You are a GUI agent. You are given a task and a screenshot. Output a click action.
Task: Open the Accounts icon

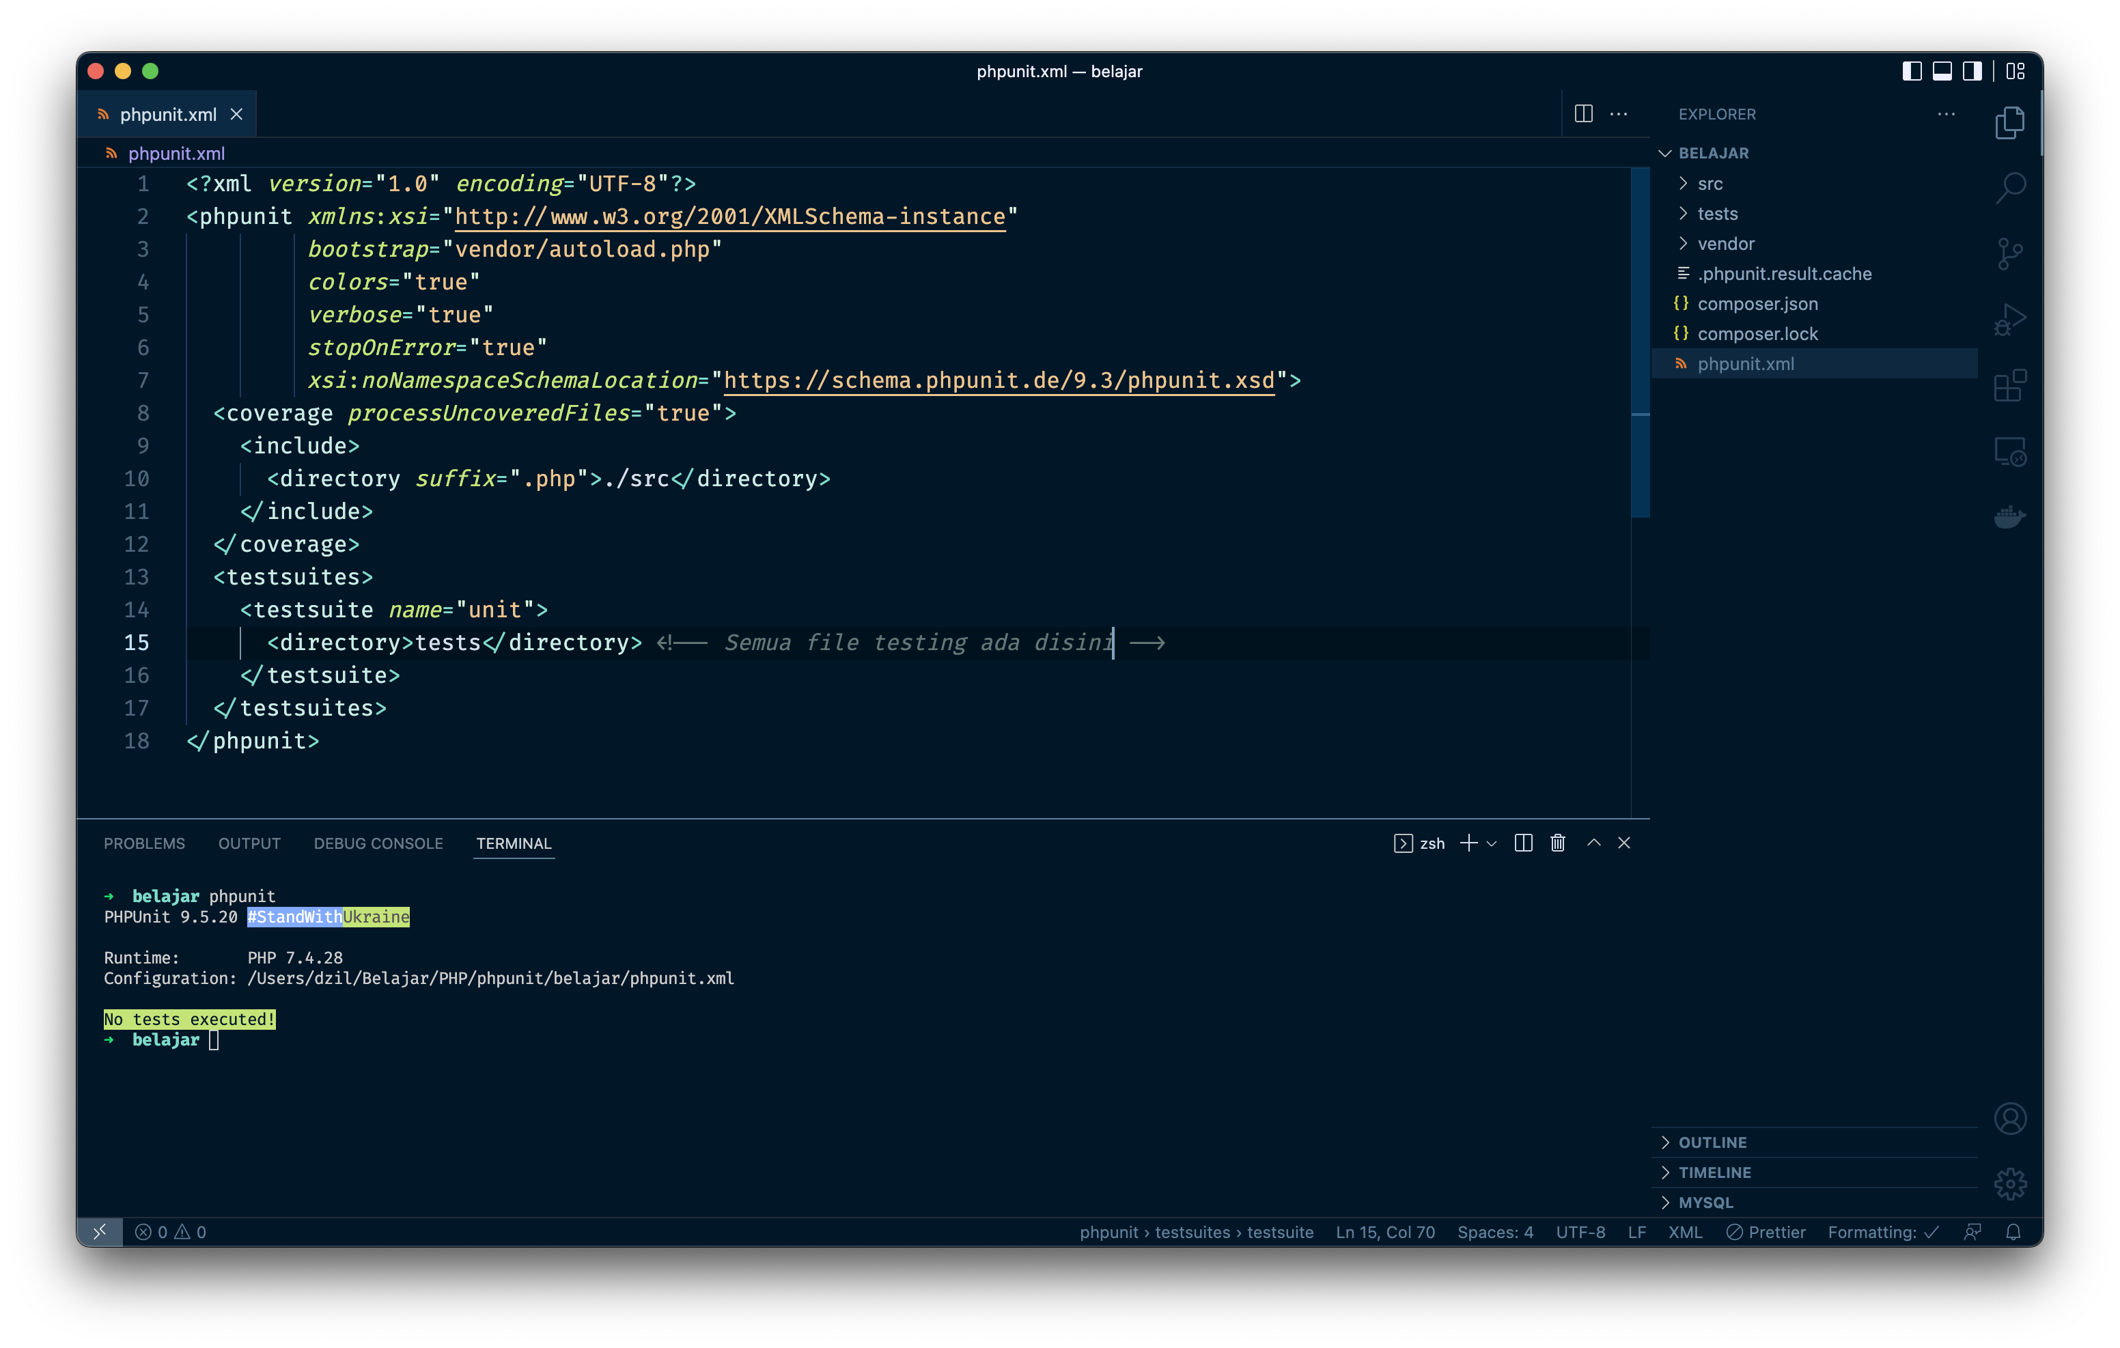tap(2010, 1119)
